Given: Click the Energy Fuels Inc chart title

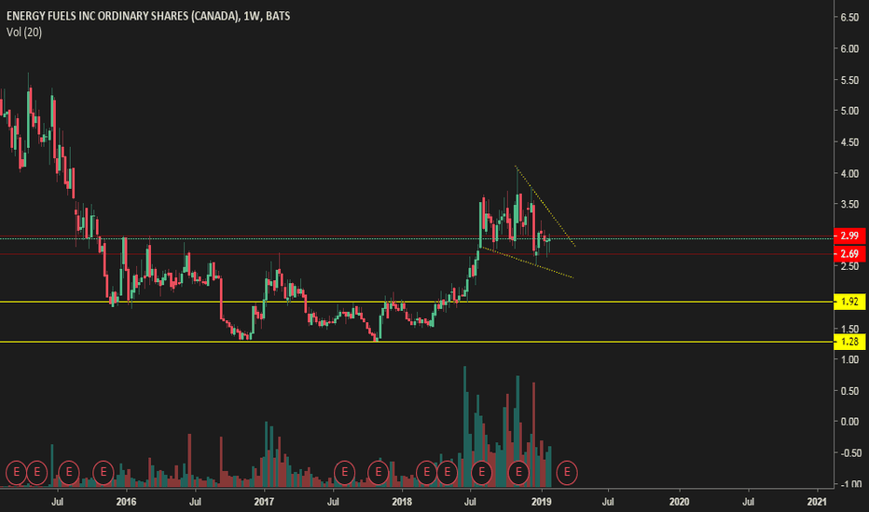Looking at the screenshot, I should (x=148, y=16).
